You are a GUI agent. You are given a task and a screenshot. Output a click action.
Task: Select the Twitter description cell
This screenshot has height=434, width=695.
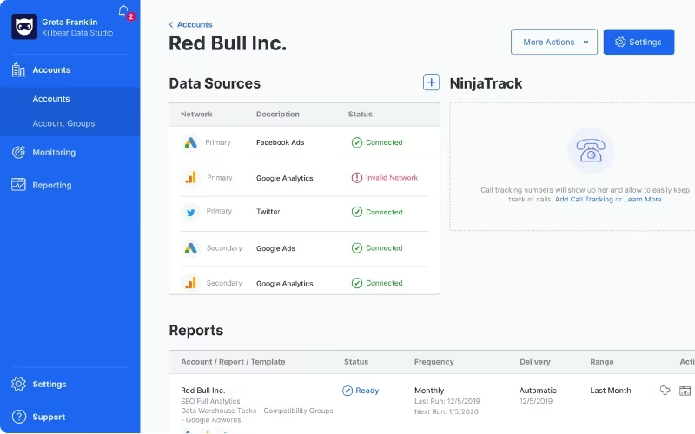(x=268, y=212)
